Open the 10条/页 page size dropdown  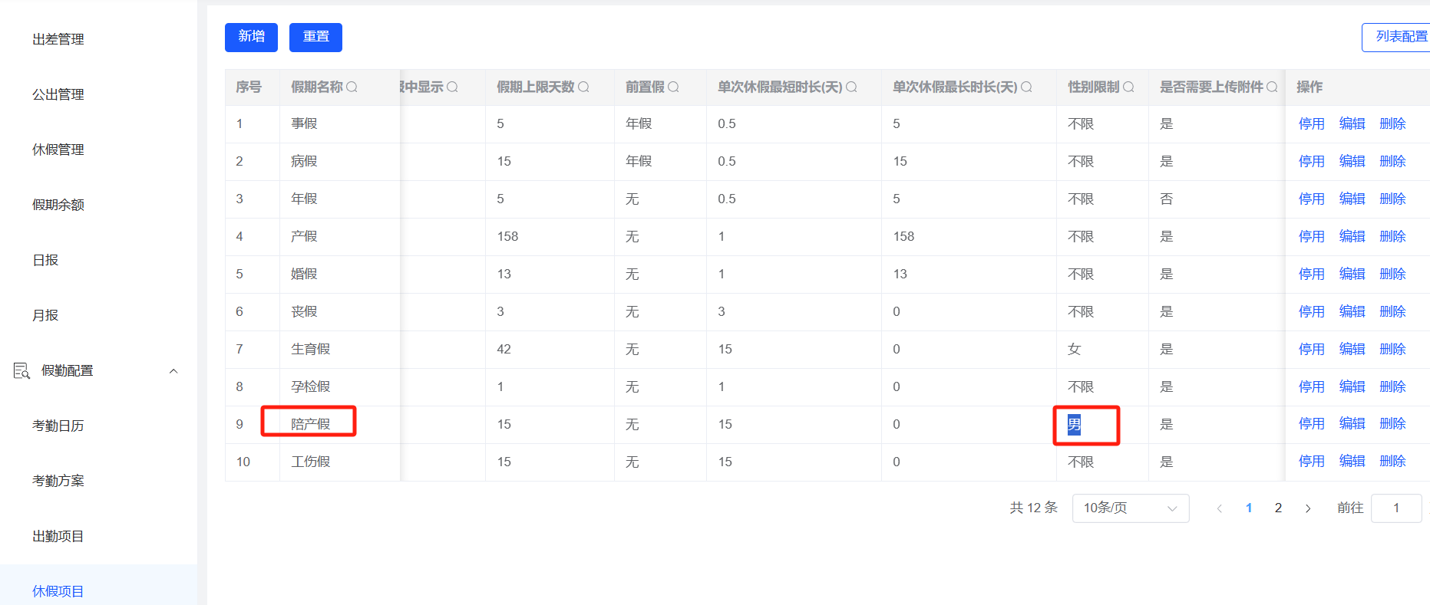(x=1130, y=508)
